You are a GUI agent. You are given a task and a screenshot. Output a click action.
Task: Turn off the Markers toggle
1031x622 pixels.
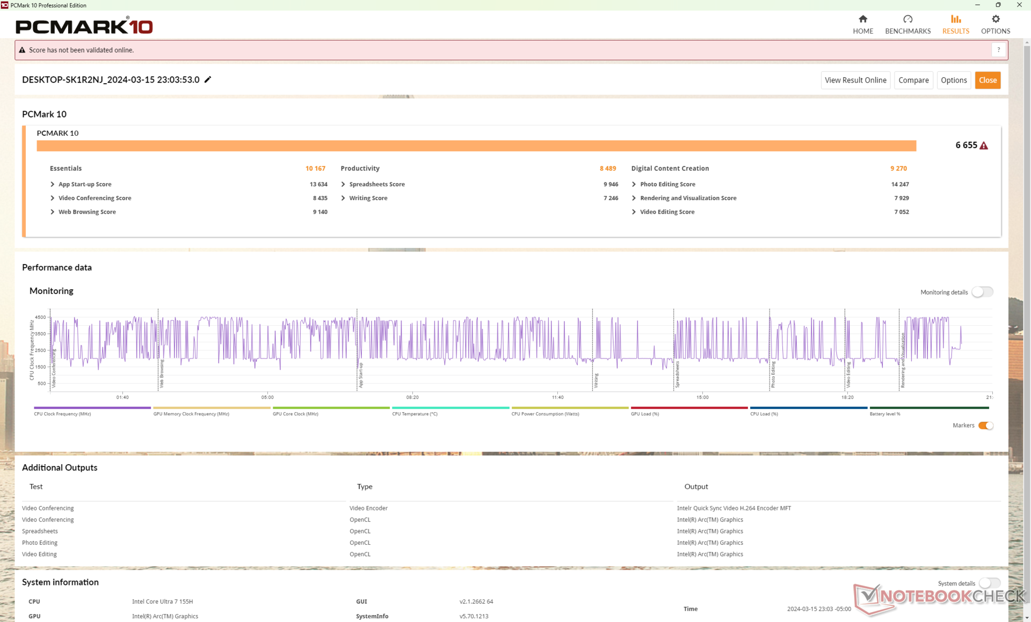pos(985,426)
